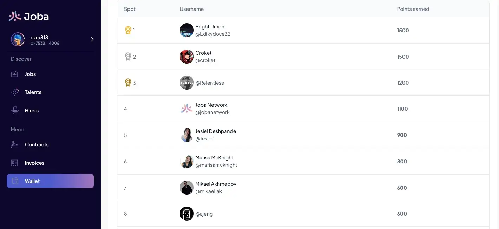The height and width of the screenshot is (229, 499).
Task: Open the @jobanetwork username link
Action: [x=212, y=112]
